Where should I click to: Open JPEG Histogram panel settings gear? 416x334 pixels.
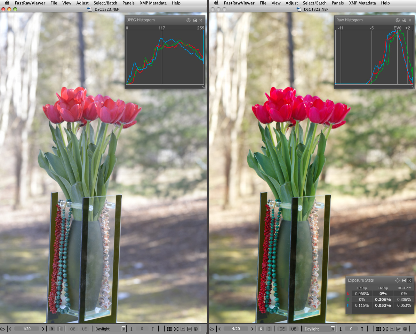188,20
